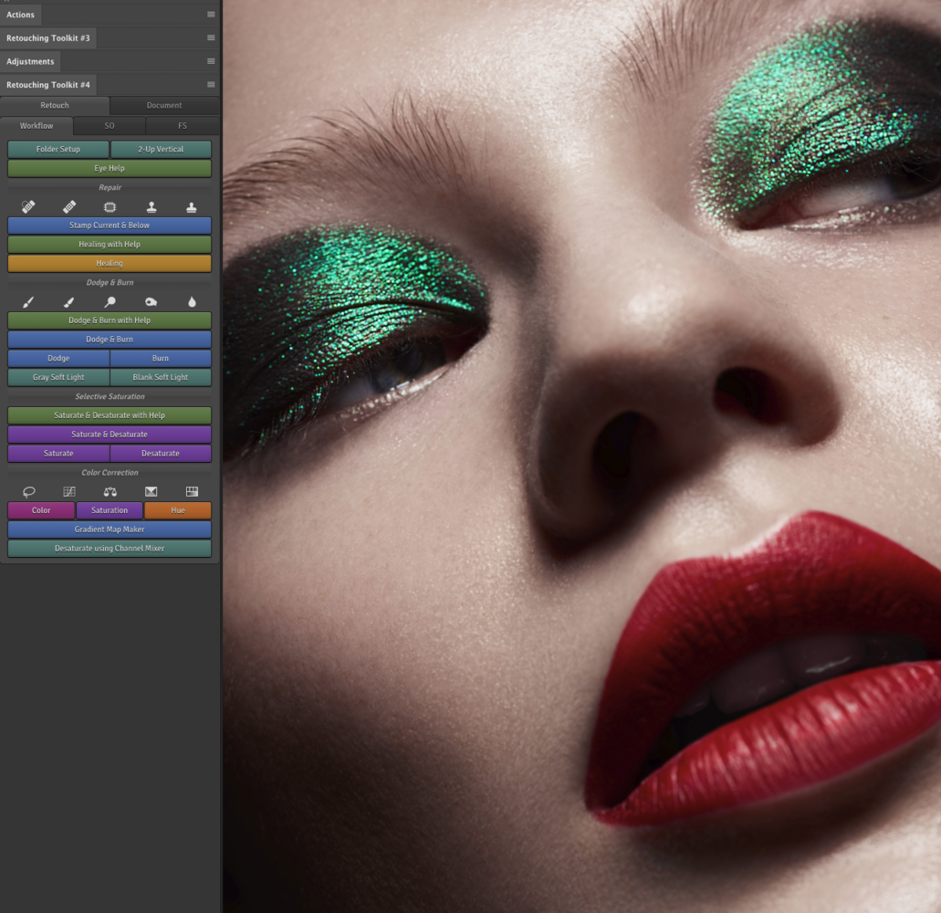Screen dimensions: 941x913
Task: Switch to the SO tab
Action: [109, 125]
